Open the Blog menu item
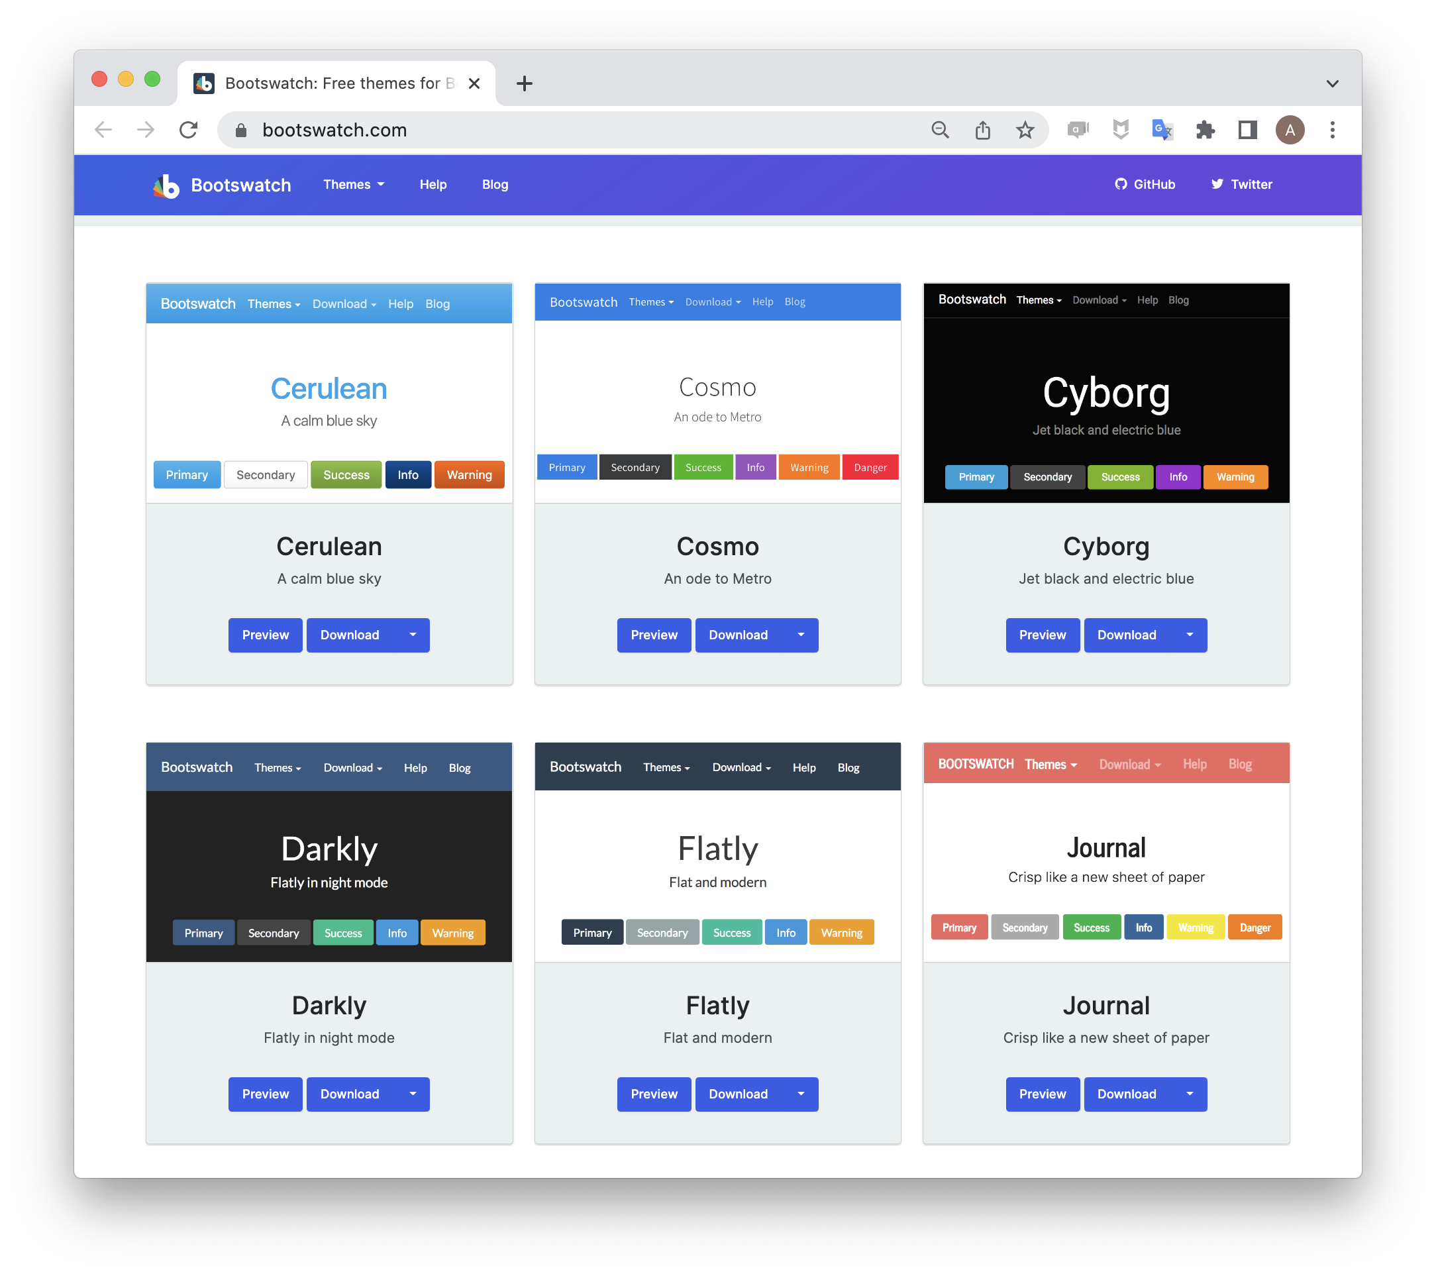The width and height of the screenshot is (1436, 1276). pyautogui.click(x=495, y=184)
